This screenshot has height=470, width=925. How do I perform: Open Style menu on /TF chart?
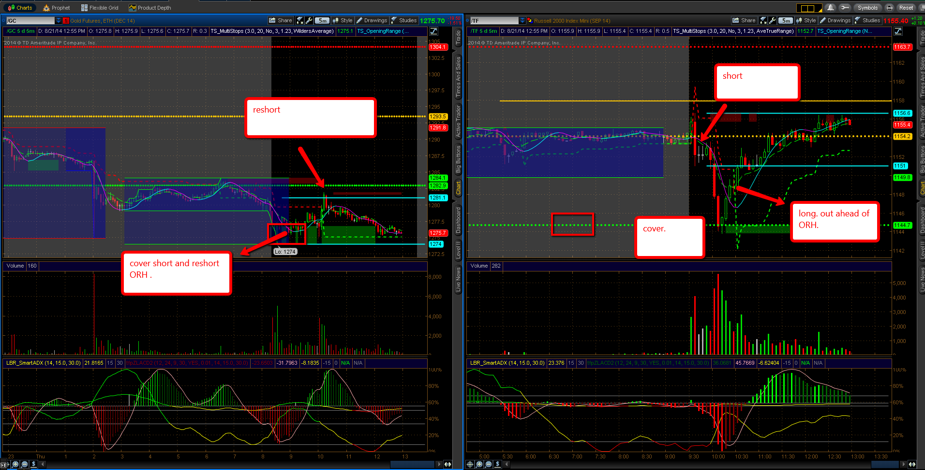pos(806,20)
